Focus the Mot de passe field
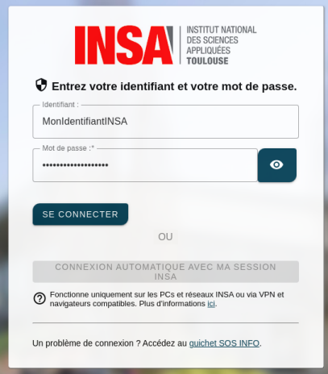The width and height of the screenshot is (328, 374). tap(145, 165)
